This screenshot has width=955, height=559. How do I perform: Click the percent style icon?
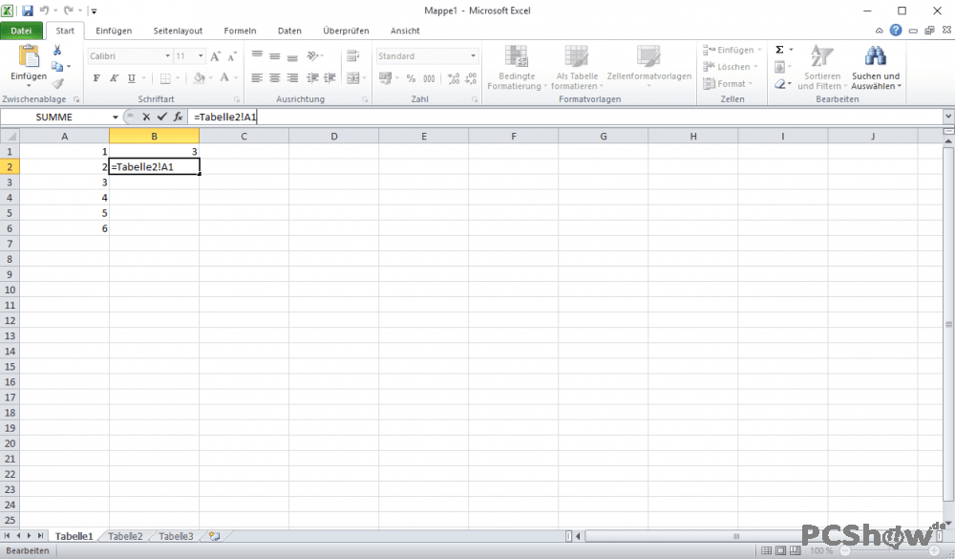(x=411, y=78)
